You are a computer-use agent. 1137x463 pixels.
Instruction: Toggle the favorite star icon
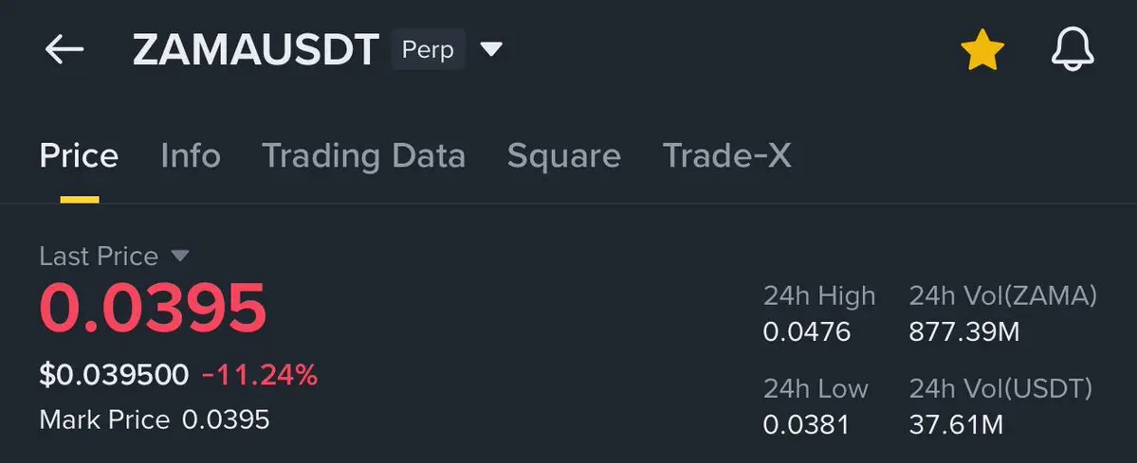pyautogui.click(x=981, y=50)
